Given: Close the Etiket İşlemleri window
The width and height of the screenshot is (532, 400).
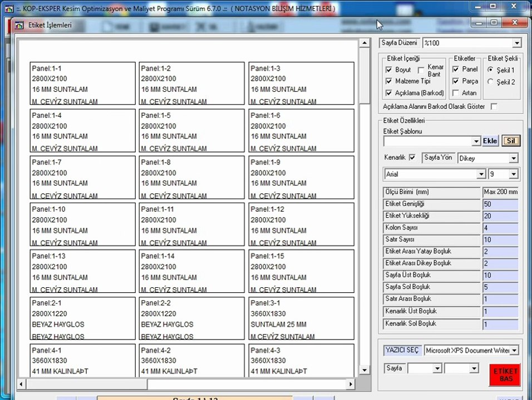Looking at the screenshot, I should click(x=515, y=23).
